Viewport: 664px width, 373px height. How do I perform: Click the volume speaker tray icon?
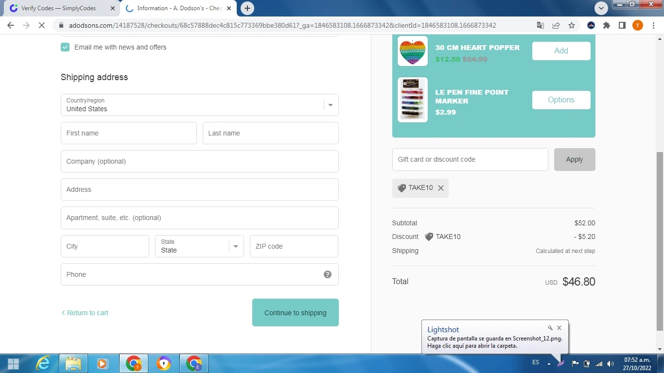coord(611,363)
